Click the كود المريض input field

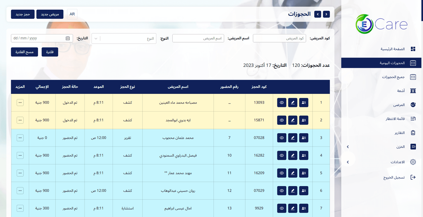(x=279, y=38)
